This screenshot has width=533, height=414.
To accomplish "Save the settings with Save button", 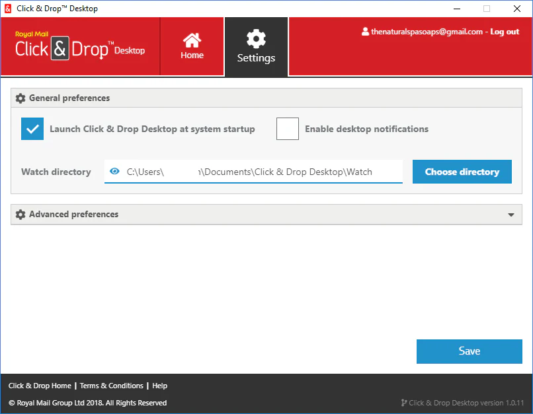I will (x=469, y=351).
